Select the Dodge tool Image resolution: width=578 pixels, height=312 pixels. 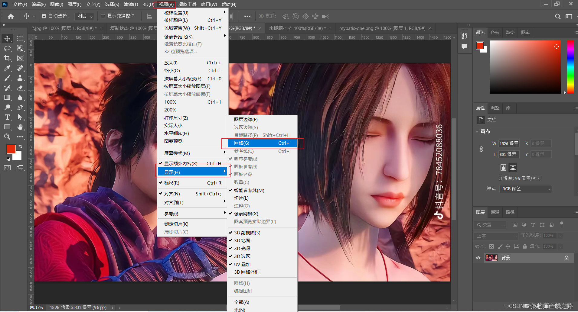[7, 108]
